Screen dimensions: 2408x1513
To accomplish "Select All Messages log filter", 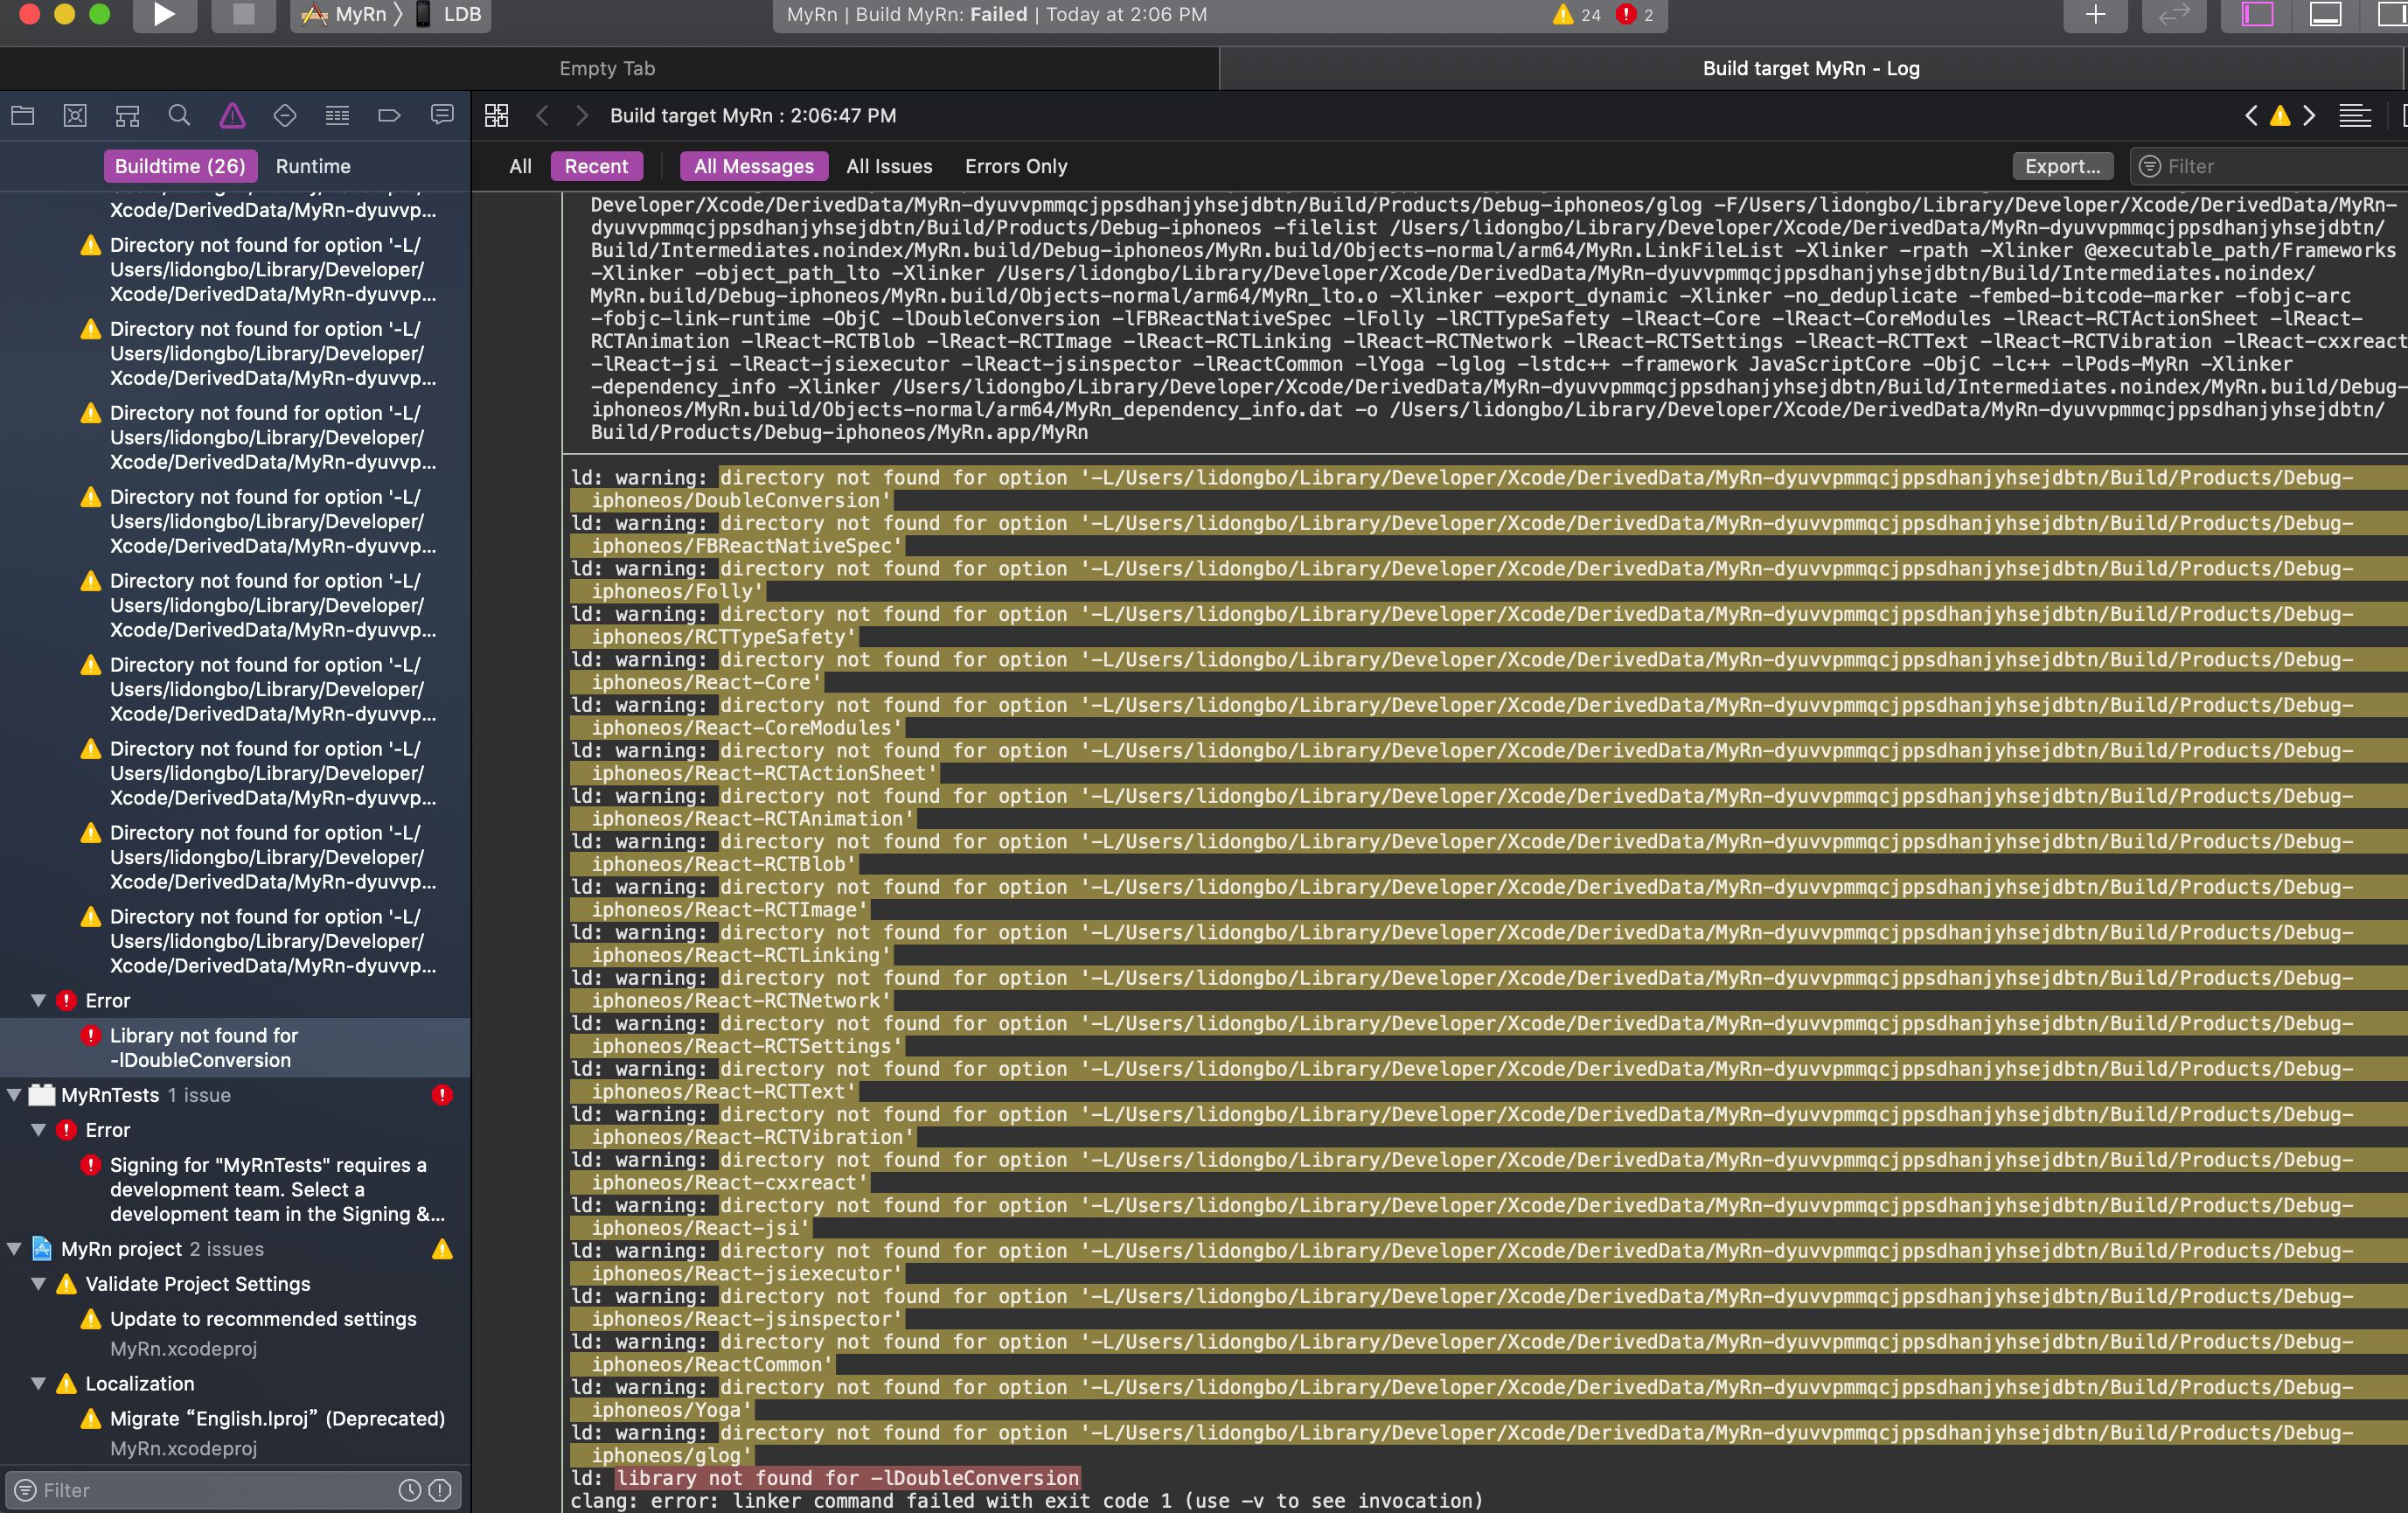I will pos(754,166).
